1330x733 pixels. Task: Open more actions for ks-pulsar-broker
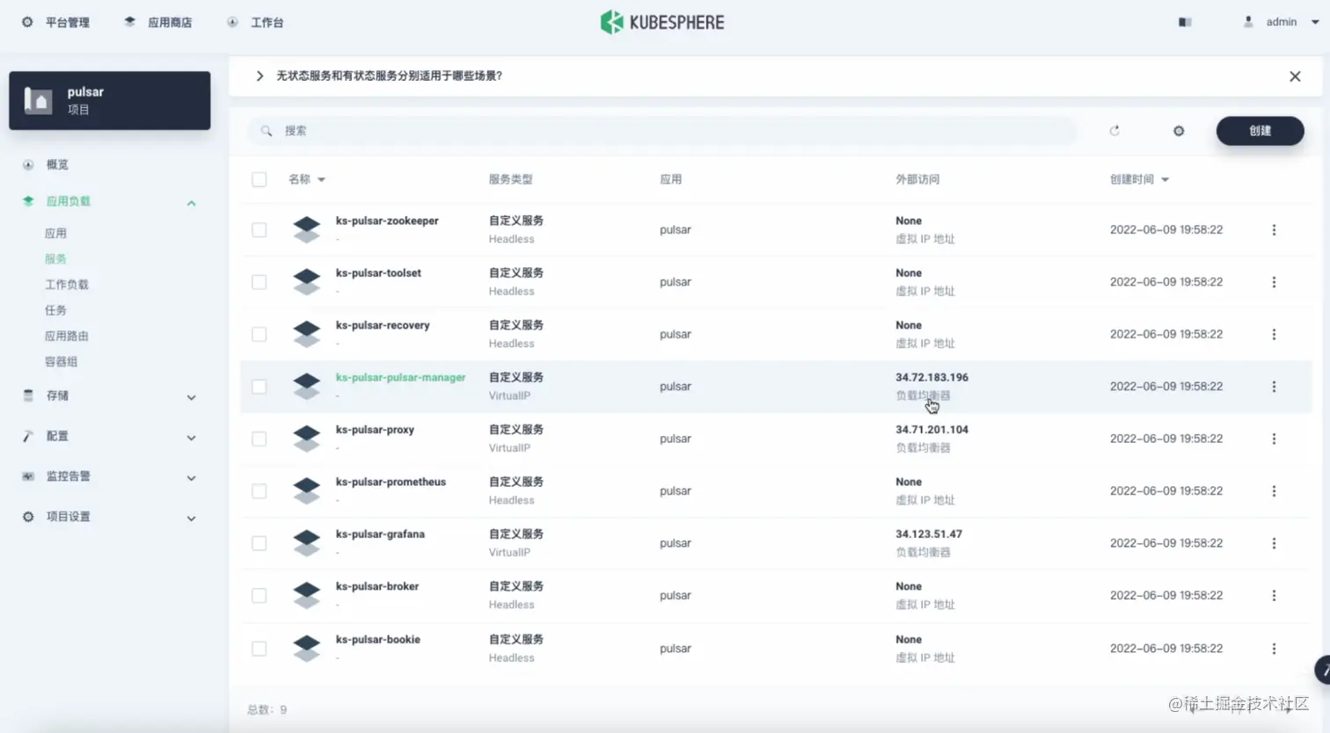pos(1274,595)
